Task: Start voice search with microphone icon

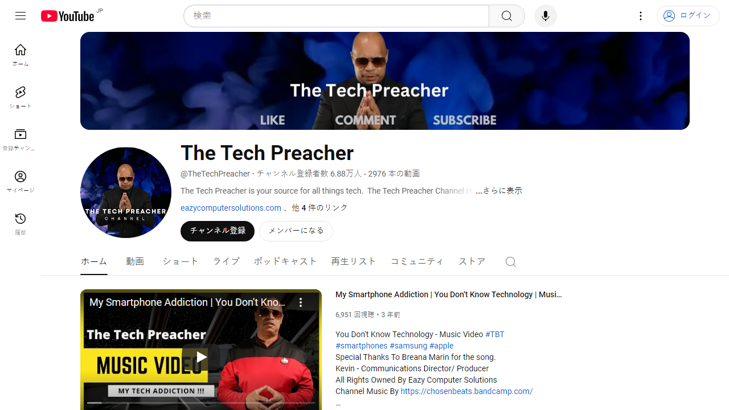Action: pyautogui.click(x=546, y=16)
